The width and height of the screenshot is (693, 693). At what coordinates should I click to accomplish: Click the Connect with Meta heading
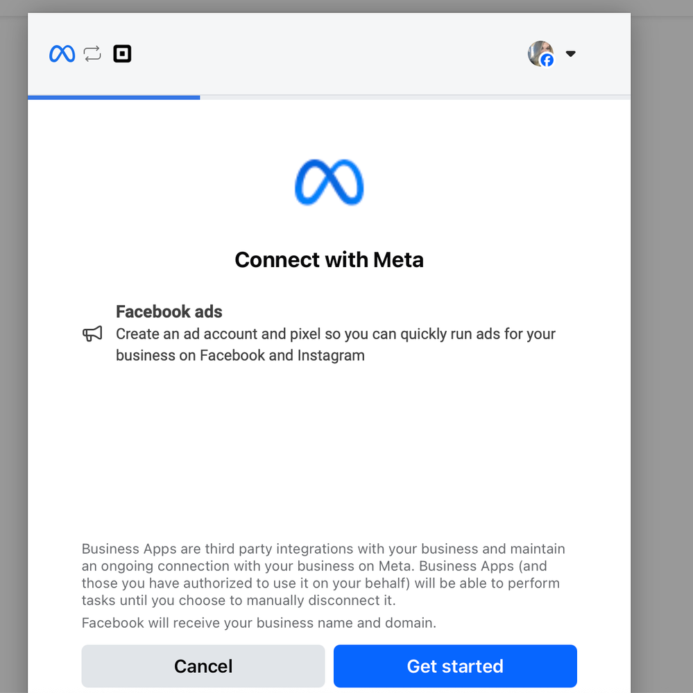click(x=329, y=259)
